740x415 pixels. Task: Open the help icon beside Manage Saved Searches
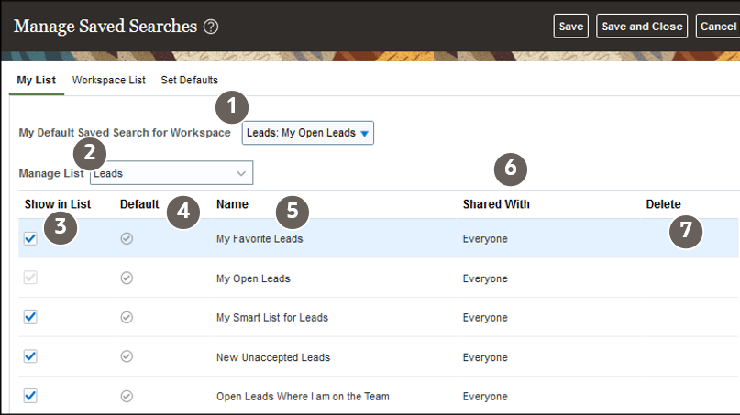coord(212,27)
